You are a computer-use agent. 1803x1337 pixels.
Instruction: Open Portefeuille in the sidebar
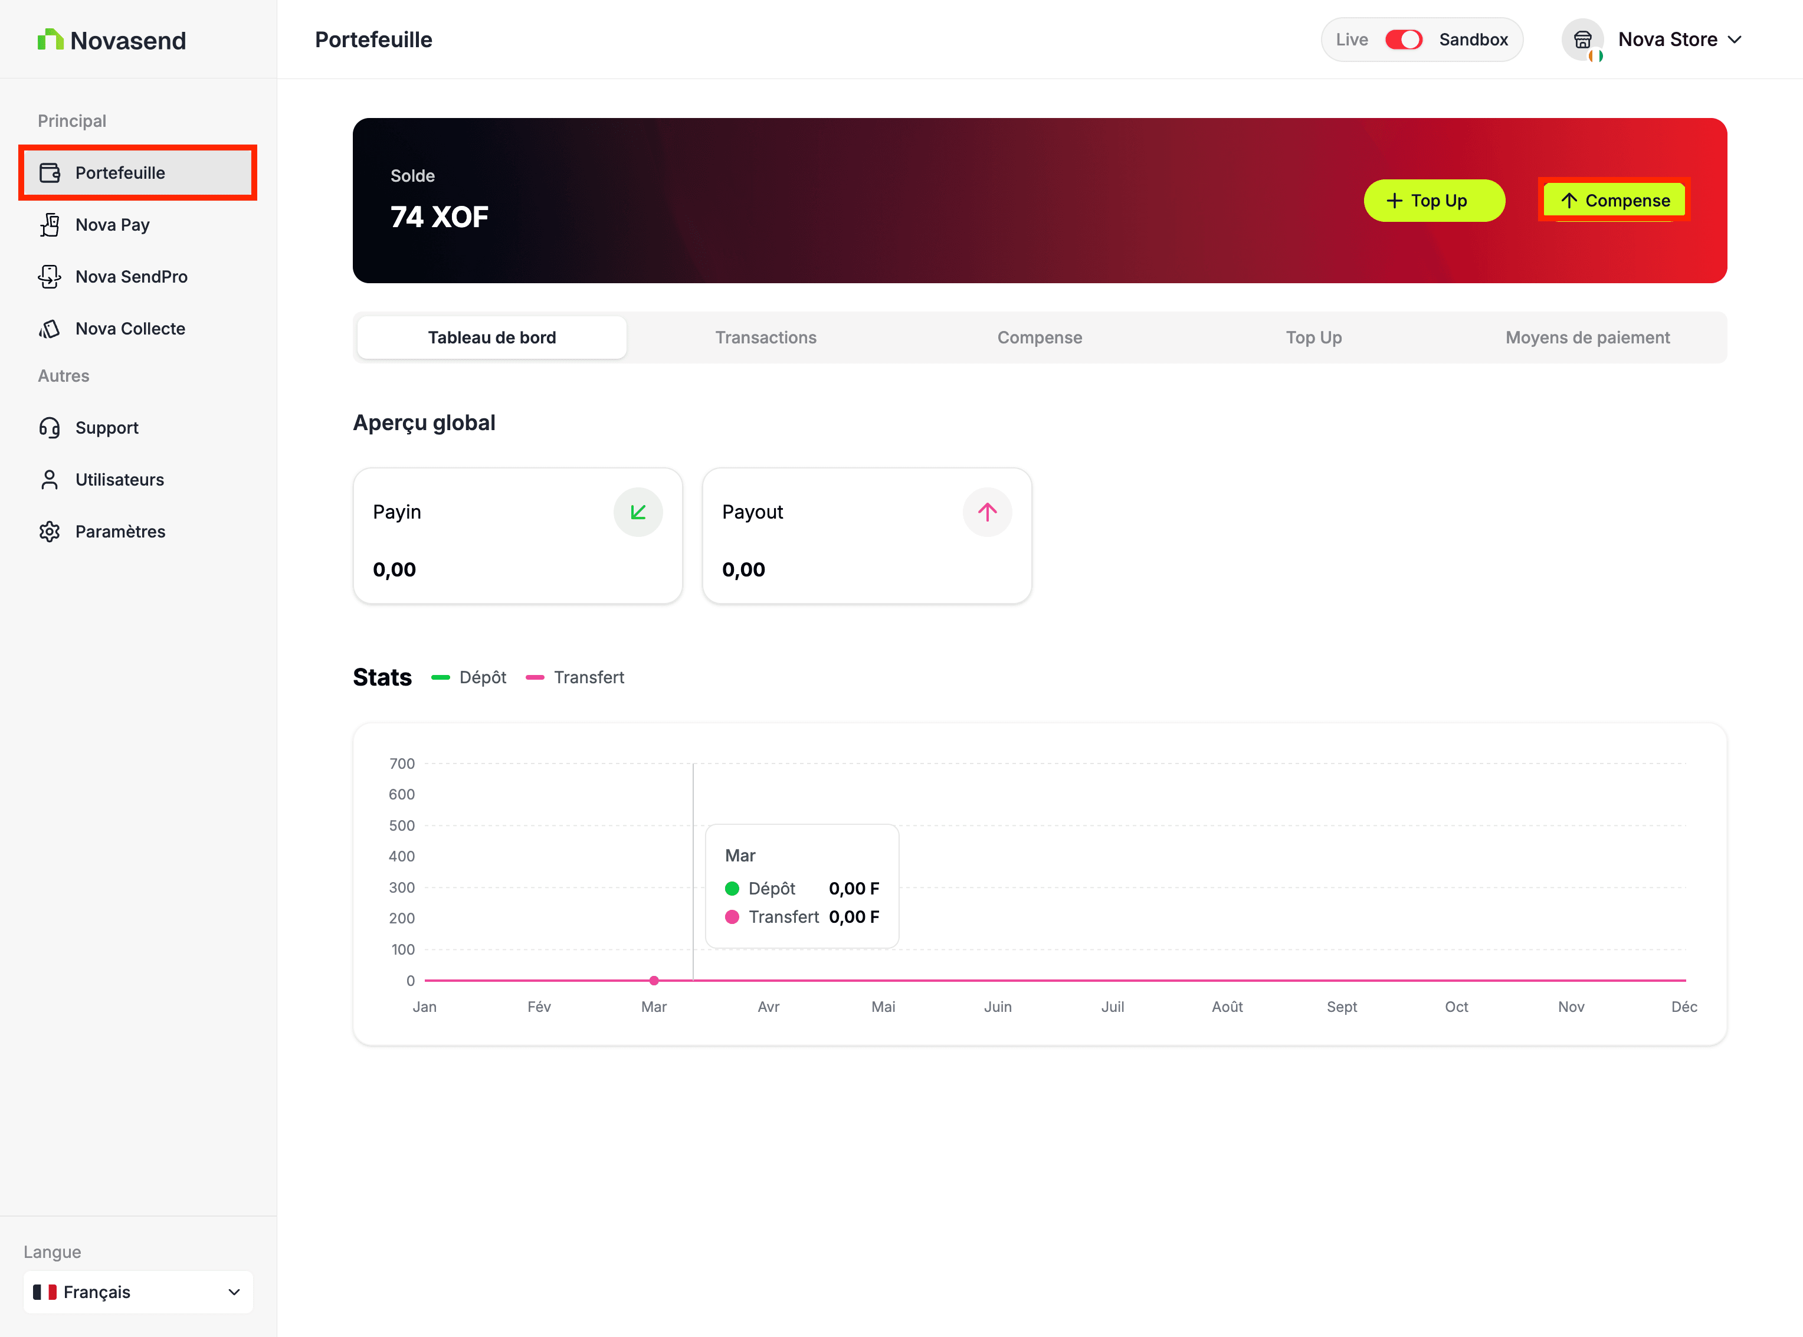pos(137,172)
